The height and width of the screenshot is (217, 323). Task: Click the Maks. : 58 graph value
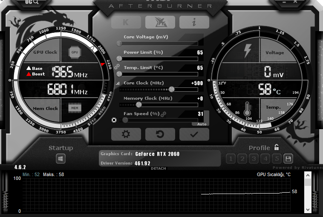(54, 174)
